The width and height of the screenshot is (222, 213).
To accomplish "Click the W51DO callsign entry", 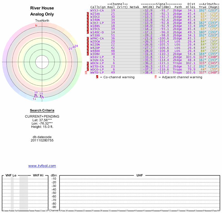I will 95,35.
